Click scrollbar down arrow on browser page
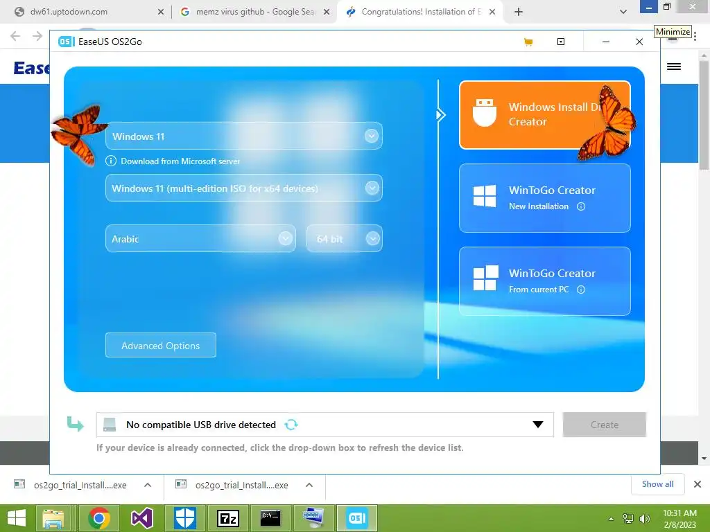Image resolution: width=710 pixels, height=532 pixels. click(x=704, y=459)
